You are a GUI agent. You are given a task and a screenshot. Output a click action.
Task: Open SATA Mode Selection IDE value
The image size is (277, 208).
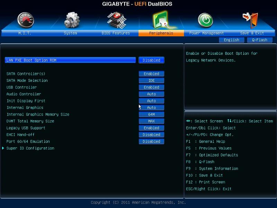point(151,80)
